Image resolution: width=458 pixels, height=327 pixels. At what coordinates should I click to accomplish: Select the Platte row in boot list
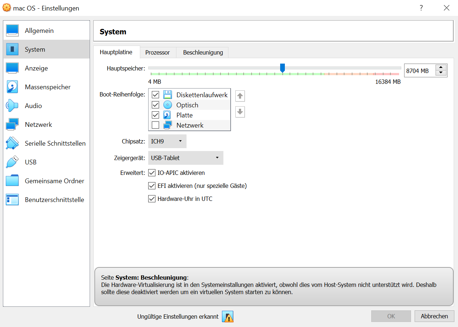click(189, 115)
